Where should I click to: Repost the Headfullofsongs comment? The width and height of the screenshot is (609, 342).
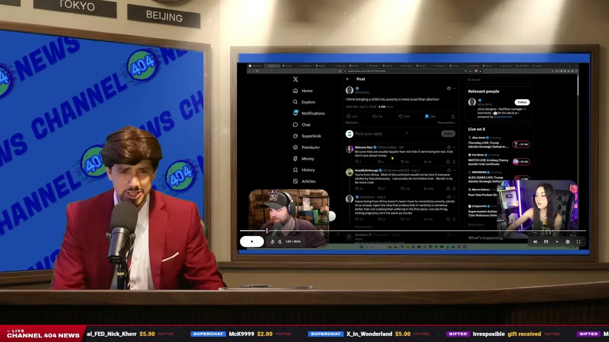[380, 189]
